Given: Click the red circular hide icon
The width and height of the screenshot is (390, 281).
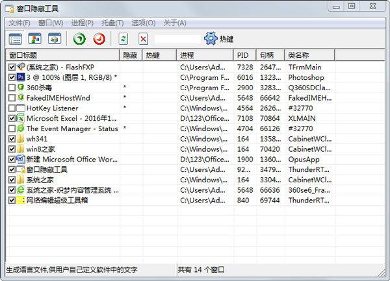Looking at the screenshot, I should tap(99, 39).
